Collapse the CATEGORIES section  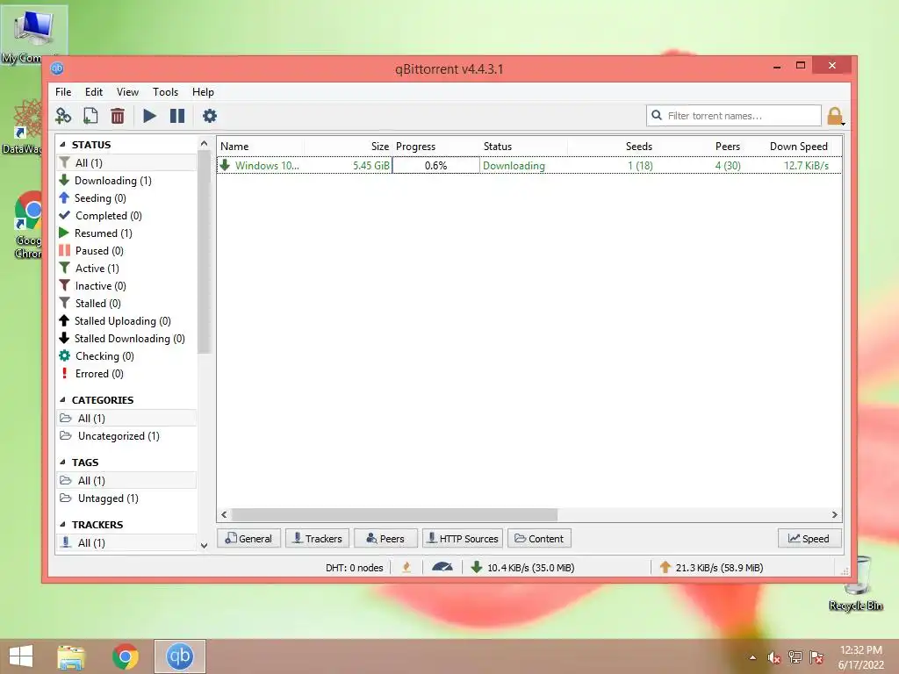click(x=62, y=400)
